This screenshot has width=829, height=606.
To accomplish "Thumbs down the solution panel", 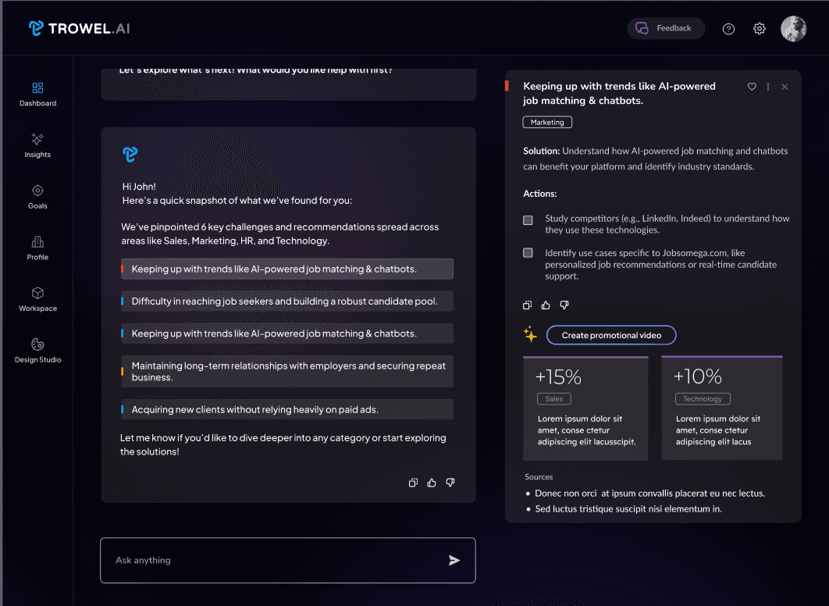I will coord(564,305).
